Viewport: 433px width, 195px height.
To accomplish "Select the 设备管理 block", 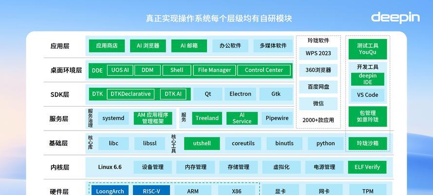I will pos(153,167).
